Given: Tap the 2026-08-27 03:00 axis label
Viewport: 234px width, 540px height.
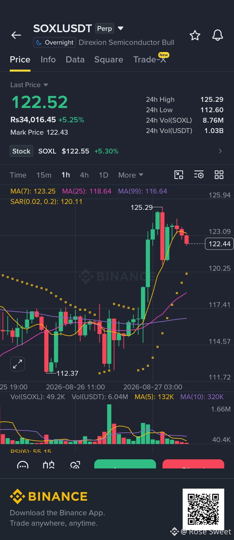Looking at the screenshot, I should (153, 387).
